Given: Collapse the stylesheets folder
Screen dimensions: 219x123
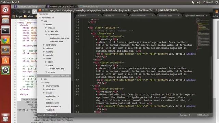Looking at the screenshot, I should click(x=46, y=35).
